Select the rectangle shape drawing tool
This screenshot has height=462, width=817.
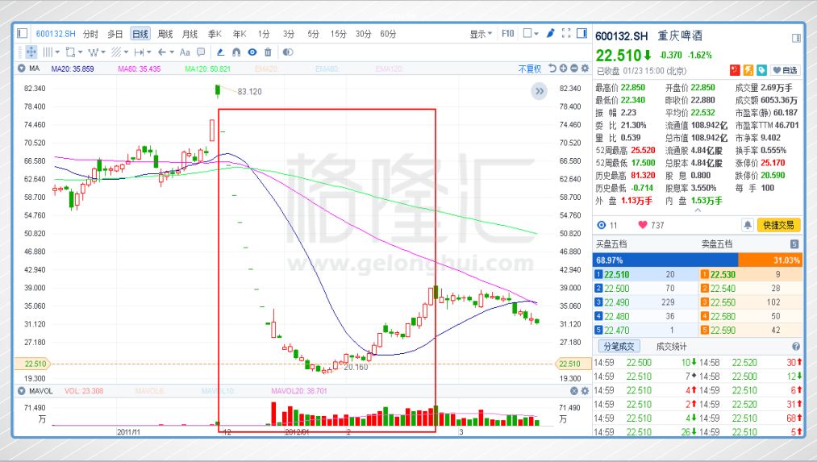[x=70, y=52]
